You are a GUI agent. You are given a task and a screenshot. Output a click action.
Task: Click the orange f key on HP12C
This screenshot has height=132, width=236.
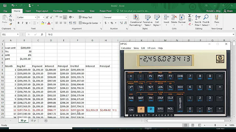(x=141, y=109)
